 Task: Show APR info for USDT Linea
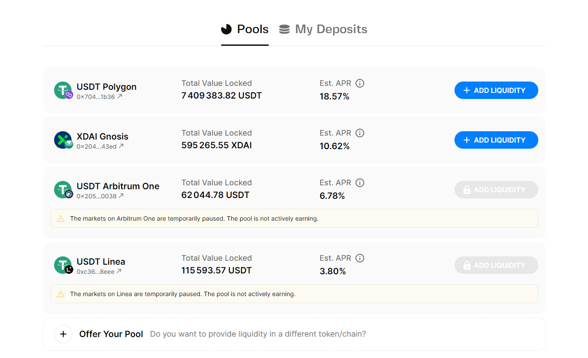coord(360,258)
